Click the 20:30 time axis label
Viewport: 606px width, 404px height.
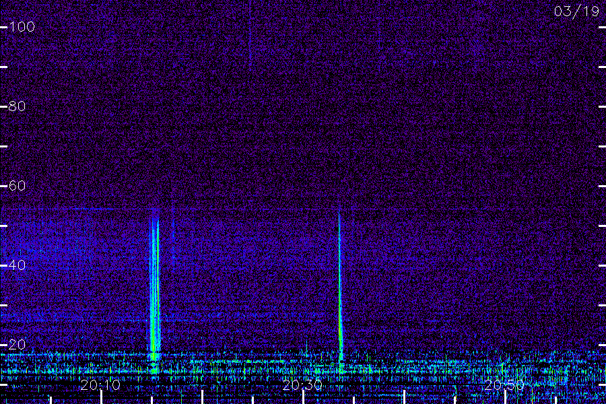(x=302, y=385)
